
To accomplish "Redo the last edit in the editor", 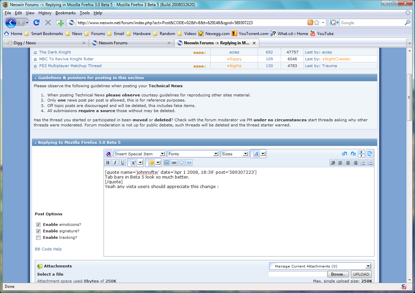I will click(x=353, y=154).
